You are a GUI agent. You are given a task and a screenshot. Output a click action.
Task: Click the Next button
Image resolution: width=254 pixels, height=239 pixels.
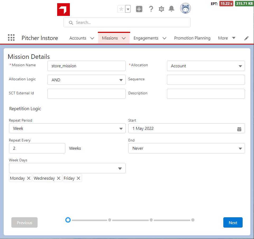point(233,223)
